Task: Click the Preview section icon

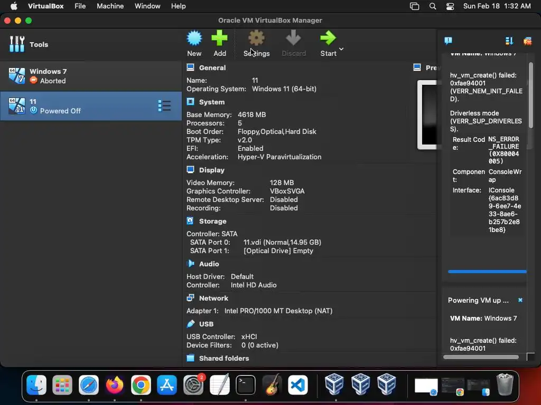Action: (417, 67)
